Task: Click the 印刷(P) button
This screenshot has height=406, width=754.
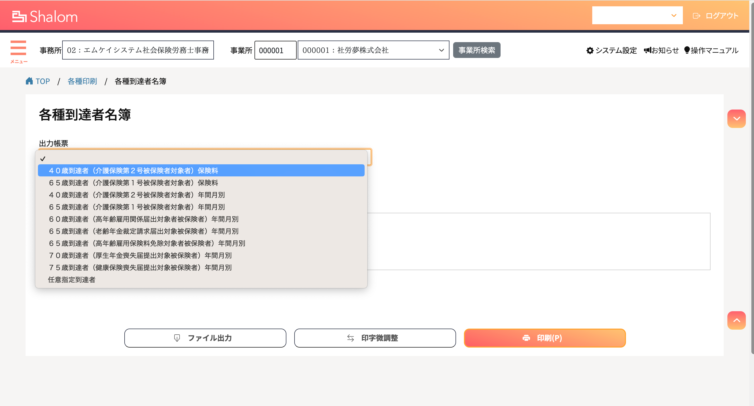Action: coord(545,338)
